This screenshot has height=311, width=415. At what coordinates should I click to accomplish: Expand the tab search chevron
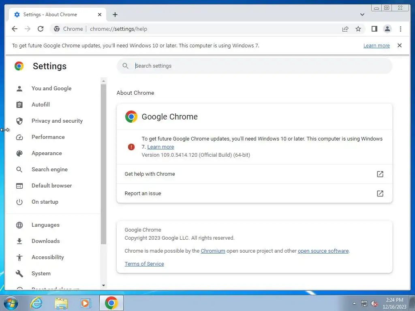click(362, 15)
